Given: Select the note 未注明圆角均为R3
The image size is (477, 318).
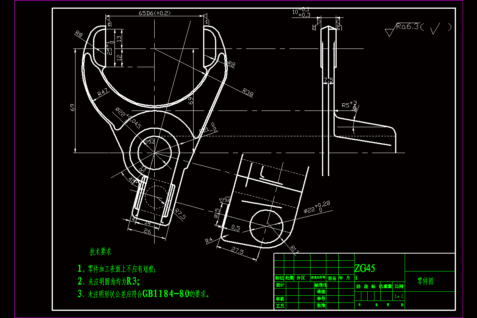Looking at the screenshot, I should coord(109,281).
